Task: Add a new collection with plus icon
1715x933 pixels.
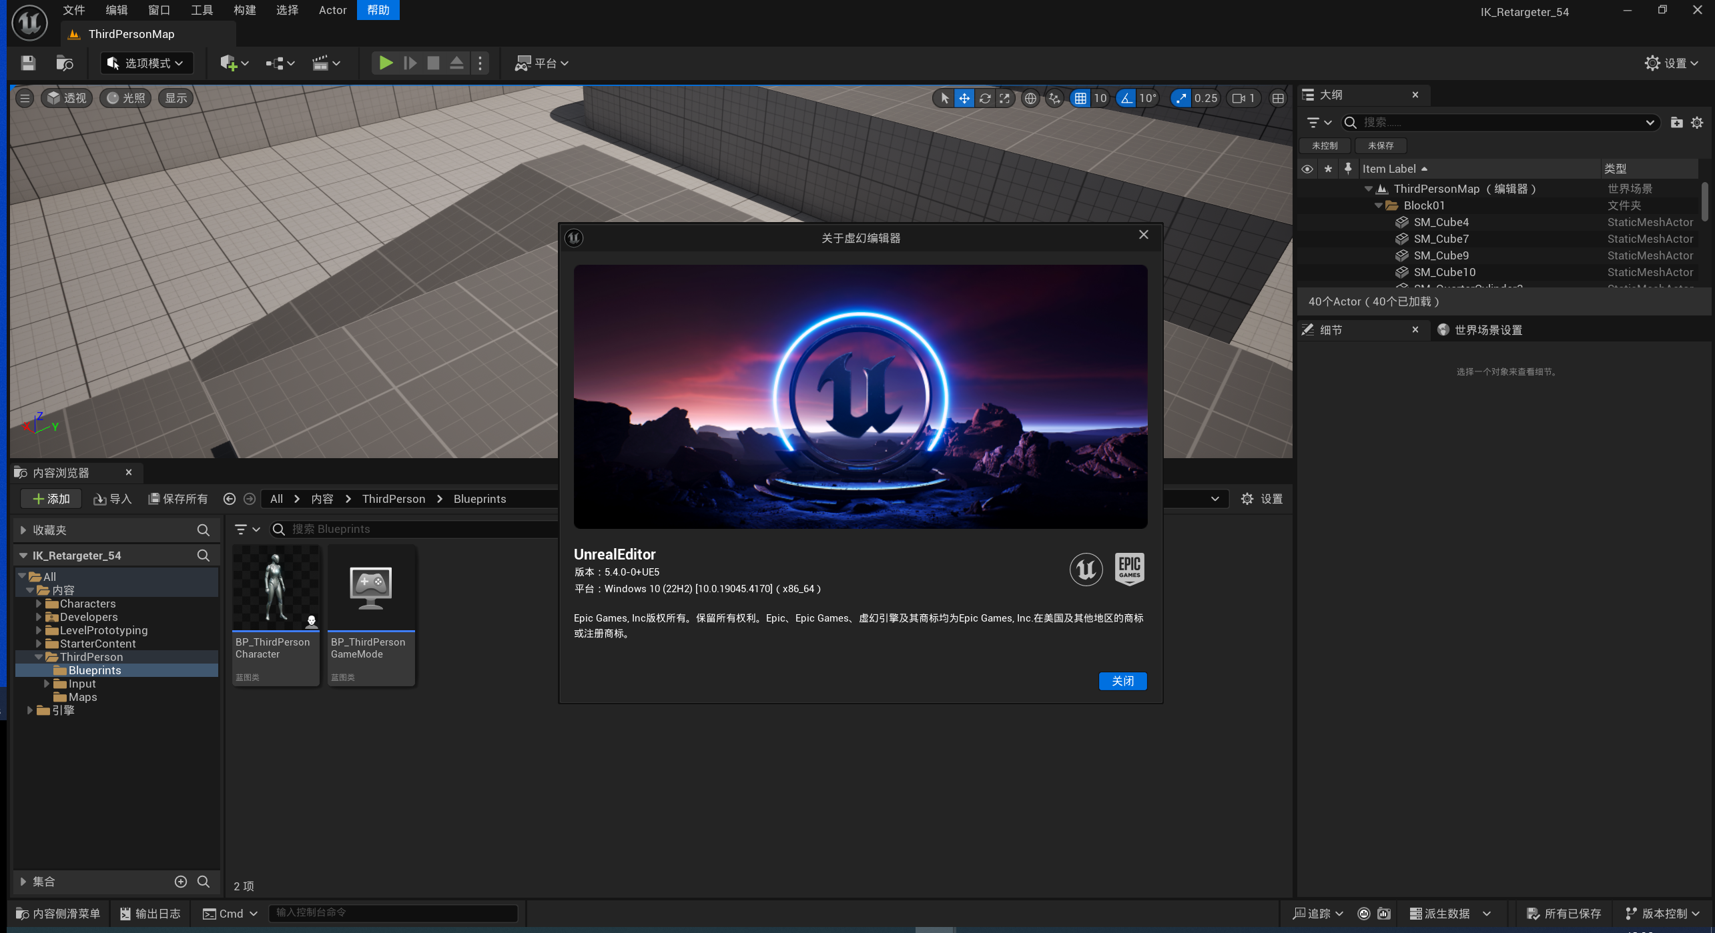Action: click(x=180, y=882)
